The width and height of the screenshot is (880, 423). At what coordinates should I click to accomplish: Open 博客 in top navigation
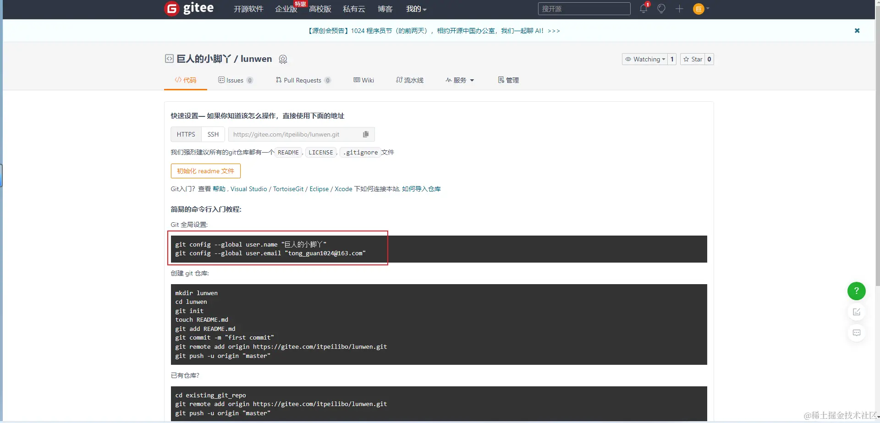[x=385, y=9]
